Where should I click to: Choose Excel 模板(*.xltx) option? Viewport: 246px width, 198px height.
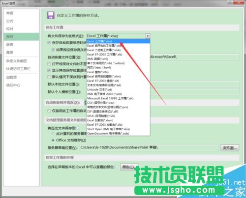click(x=118, y=72)
